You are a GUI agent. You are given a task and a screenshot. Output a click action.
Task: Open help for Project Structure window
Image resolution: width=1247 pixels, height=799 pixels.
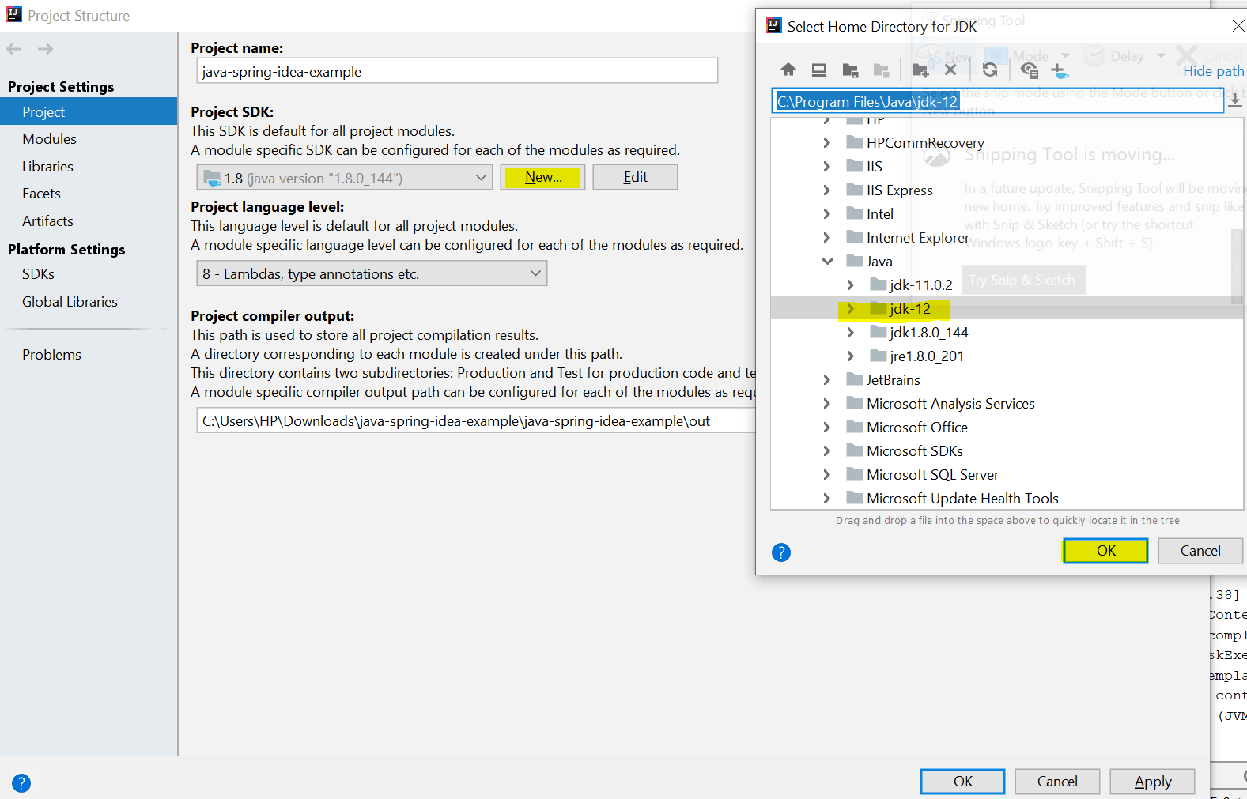[x=21, y=783]
